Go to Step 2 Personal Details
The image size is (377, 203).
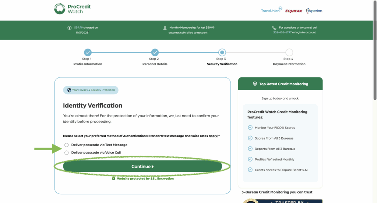tap(155, 52)
